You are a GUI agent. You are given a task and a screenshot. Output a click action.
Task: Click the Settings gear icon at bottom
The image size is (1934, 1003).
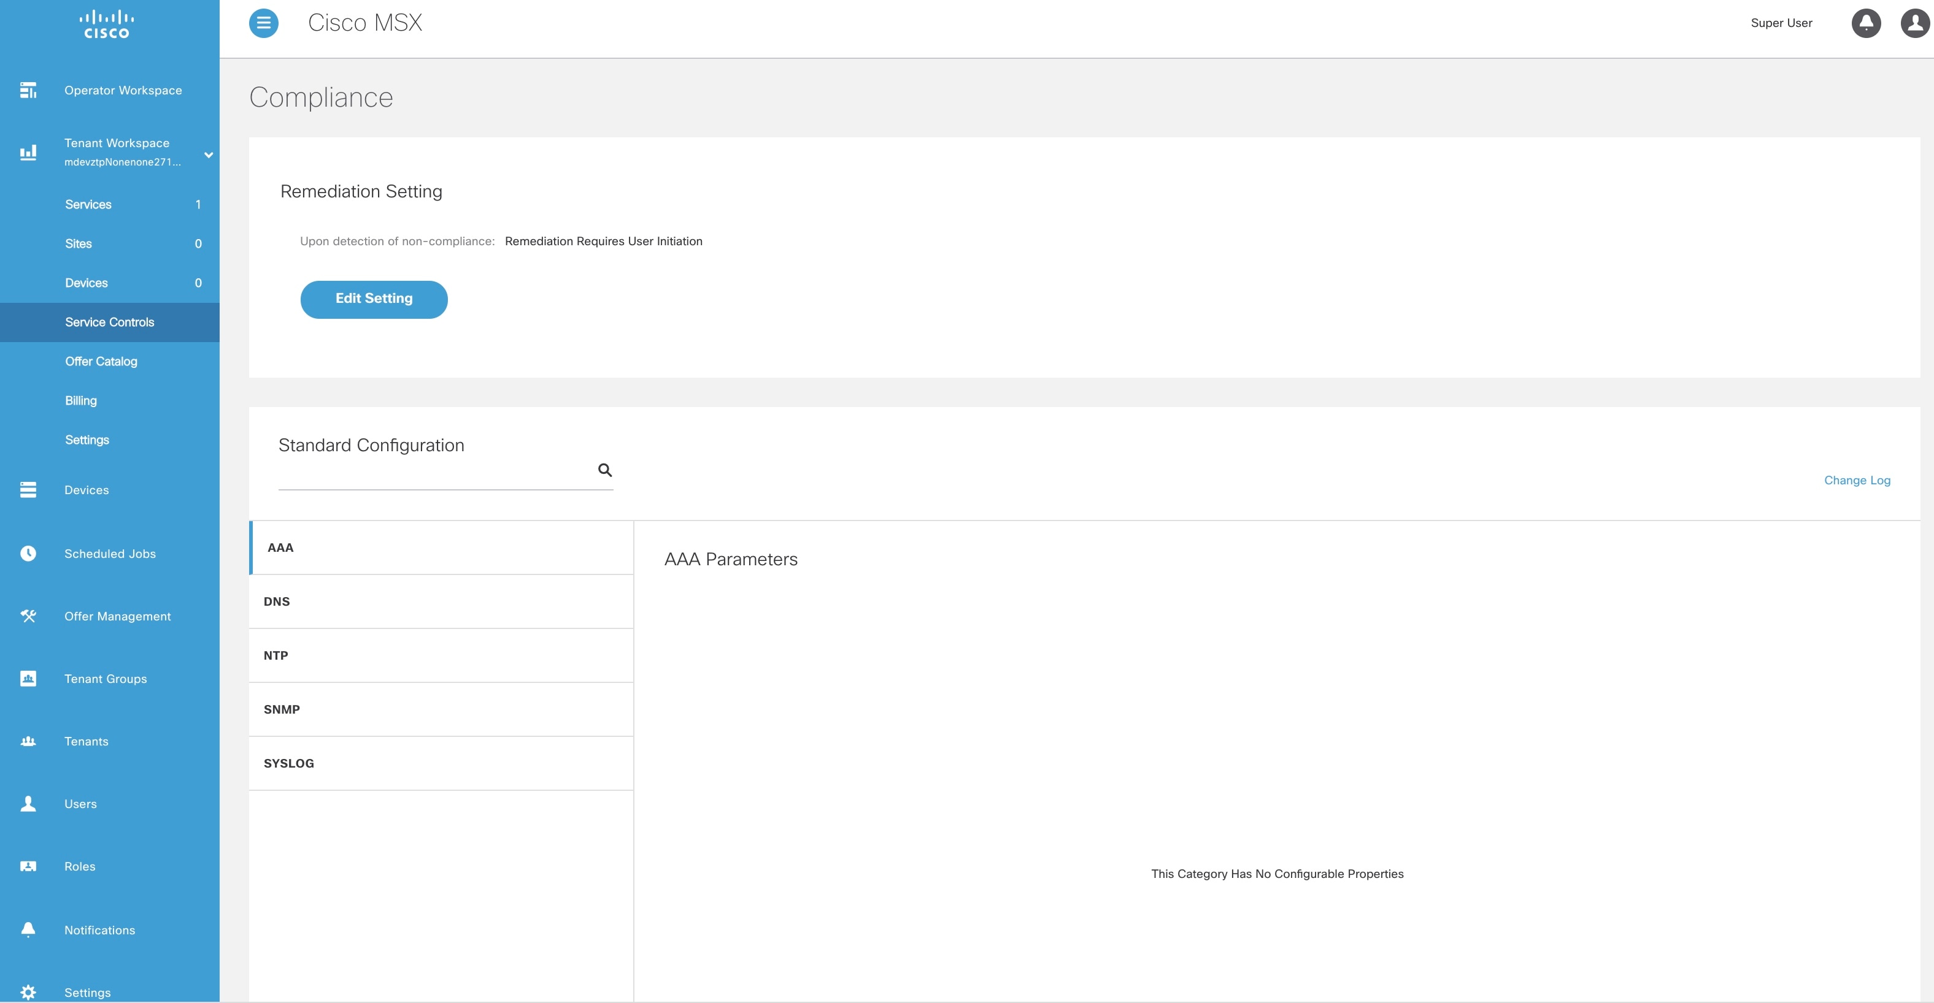[28, 993]
